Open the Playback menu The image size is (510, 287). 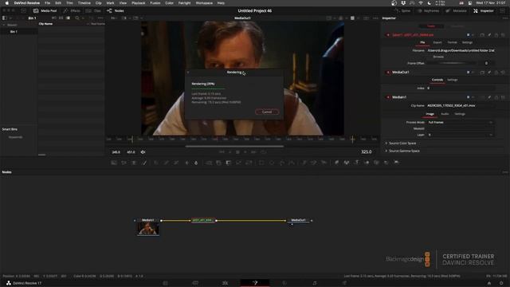pos(138,3)
